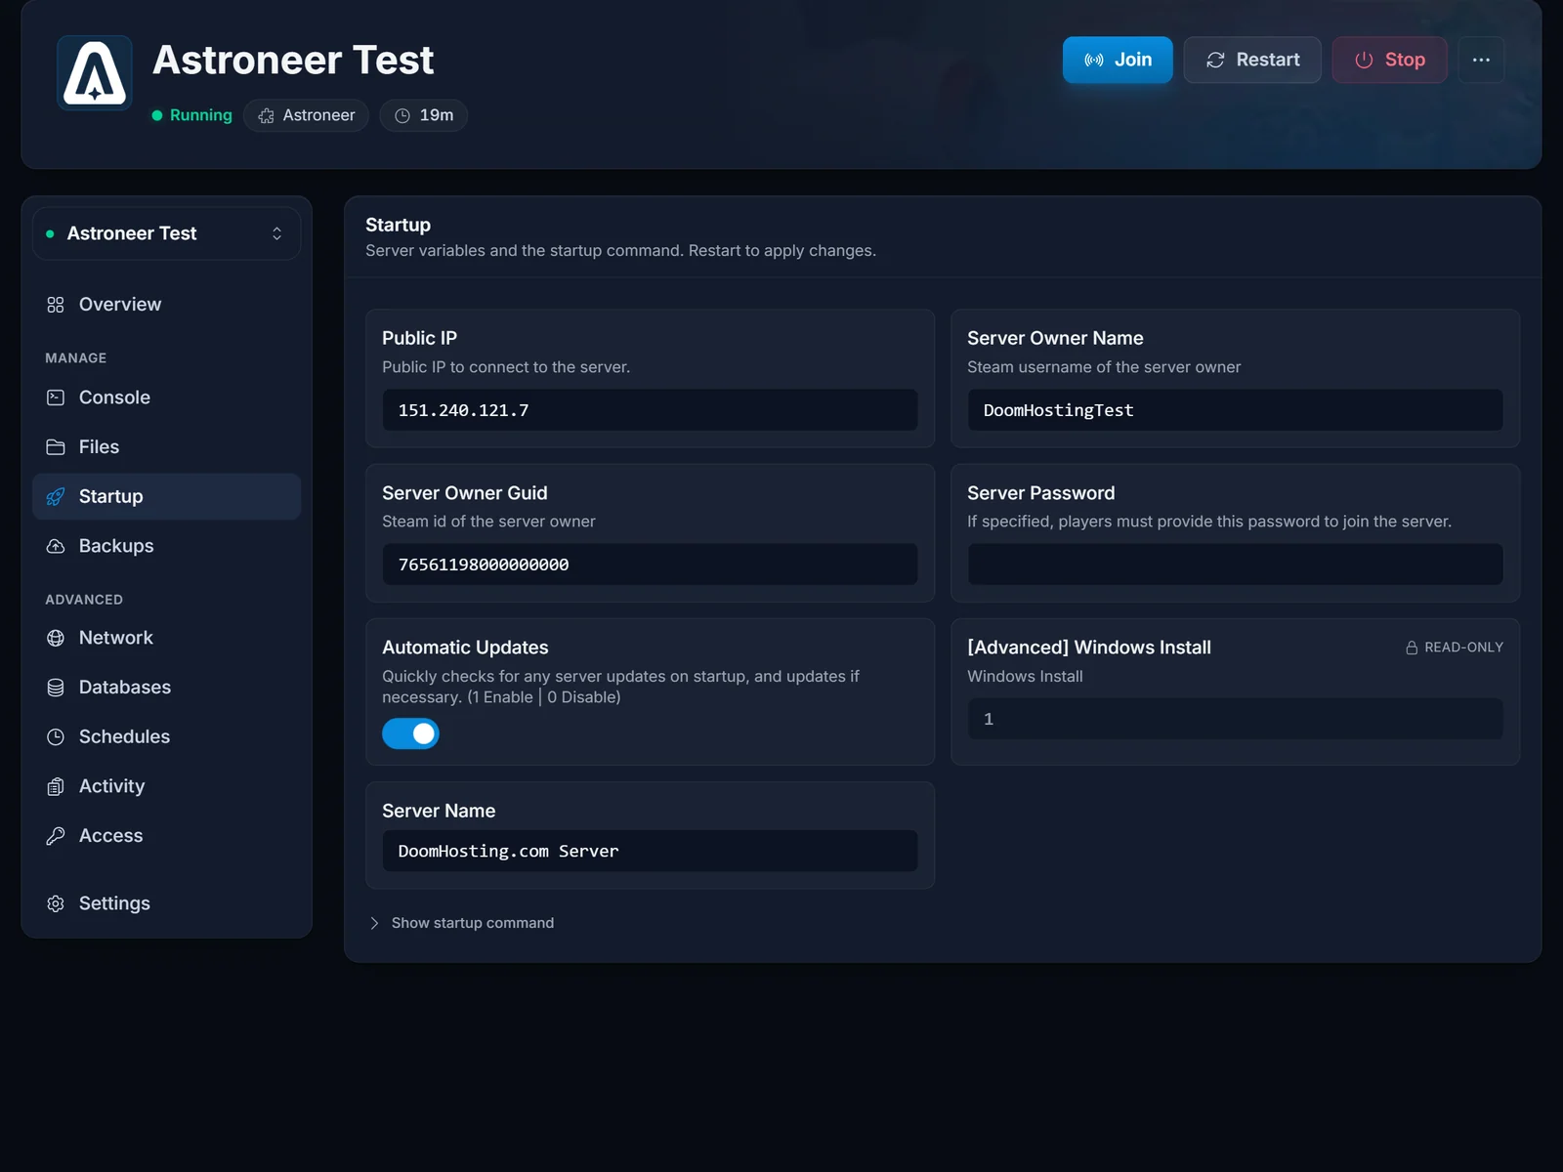
Task: Click the Join button
Action: (1118, 60)
